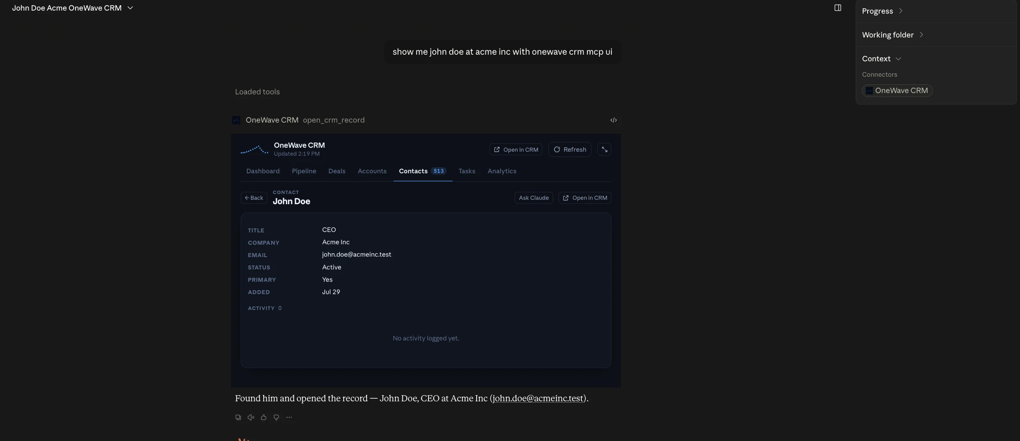Click the Active status value
Image resolution: width=1020 pixels, height=441 pixels.
(331, 267)
